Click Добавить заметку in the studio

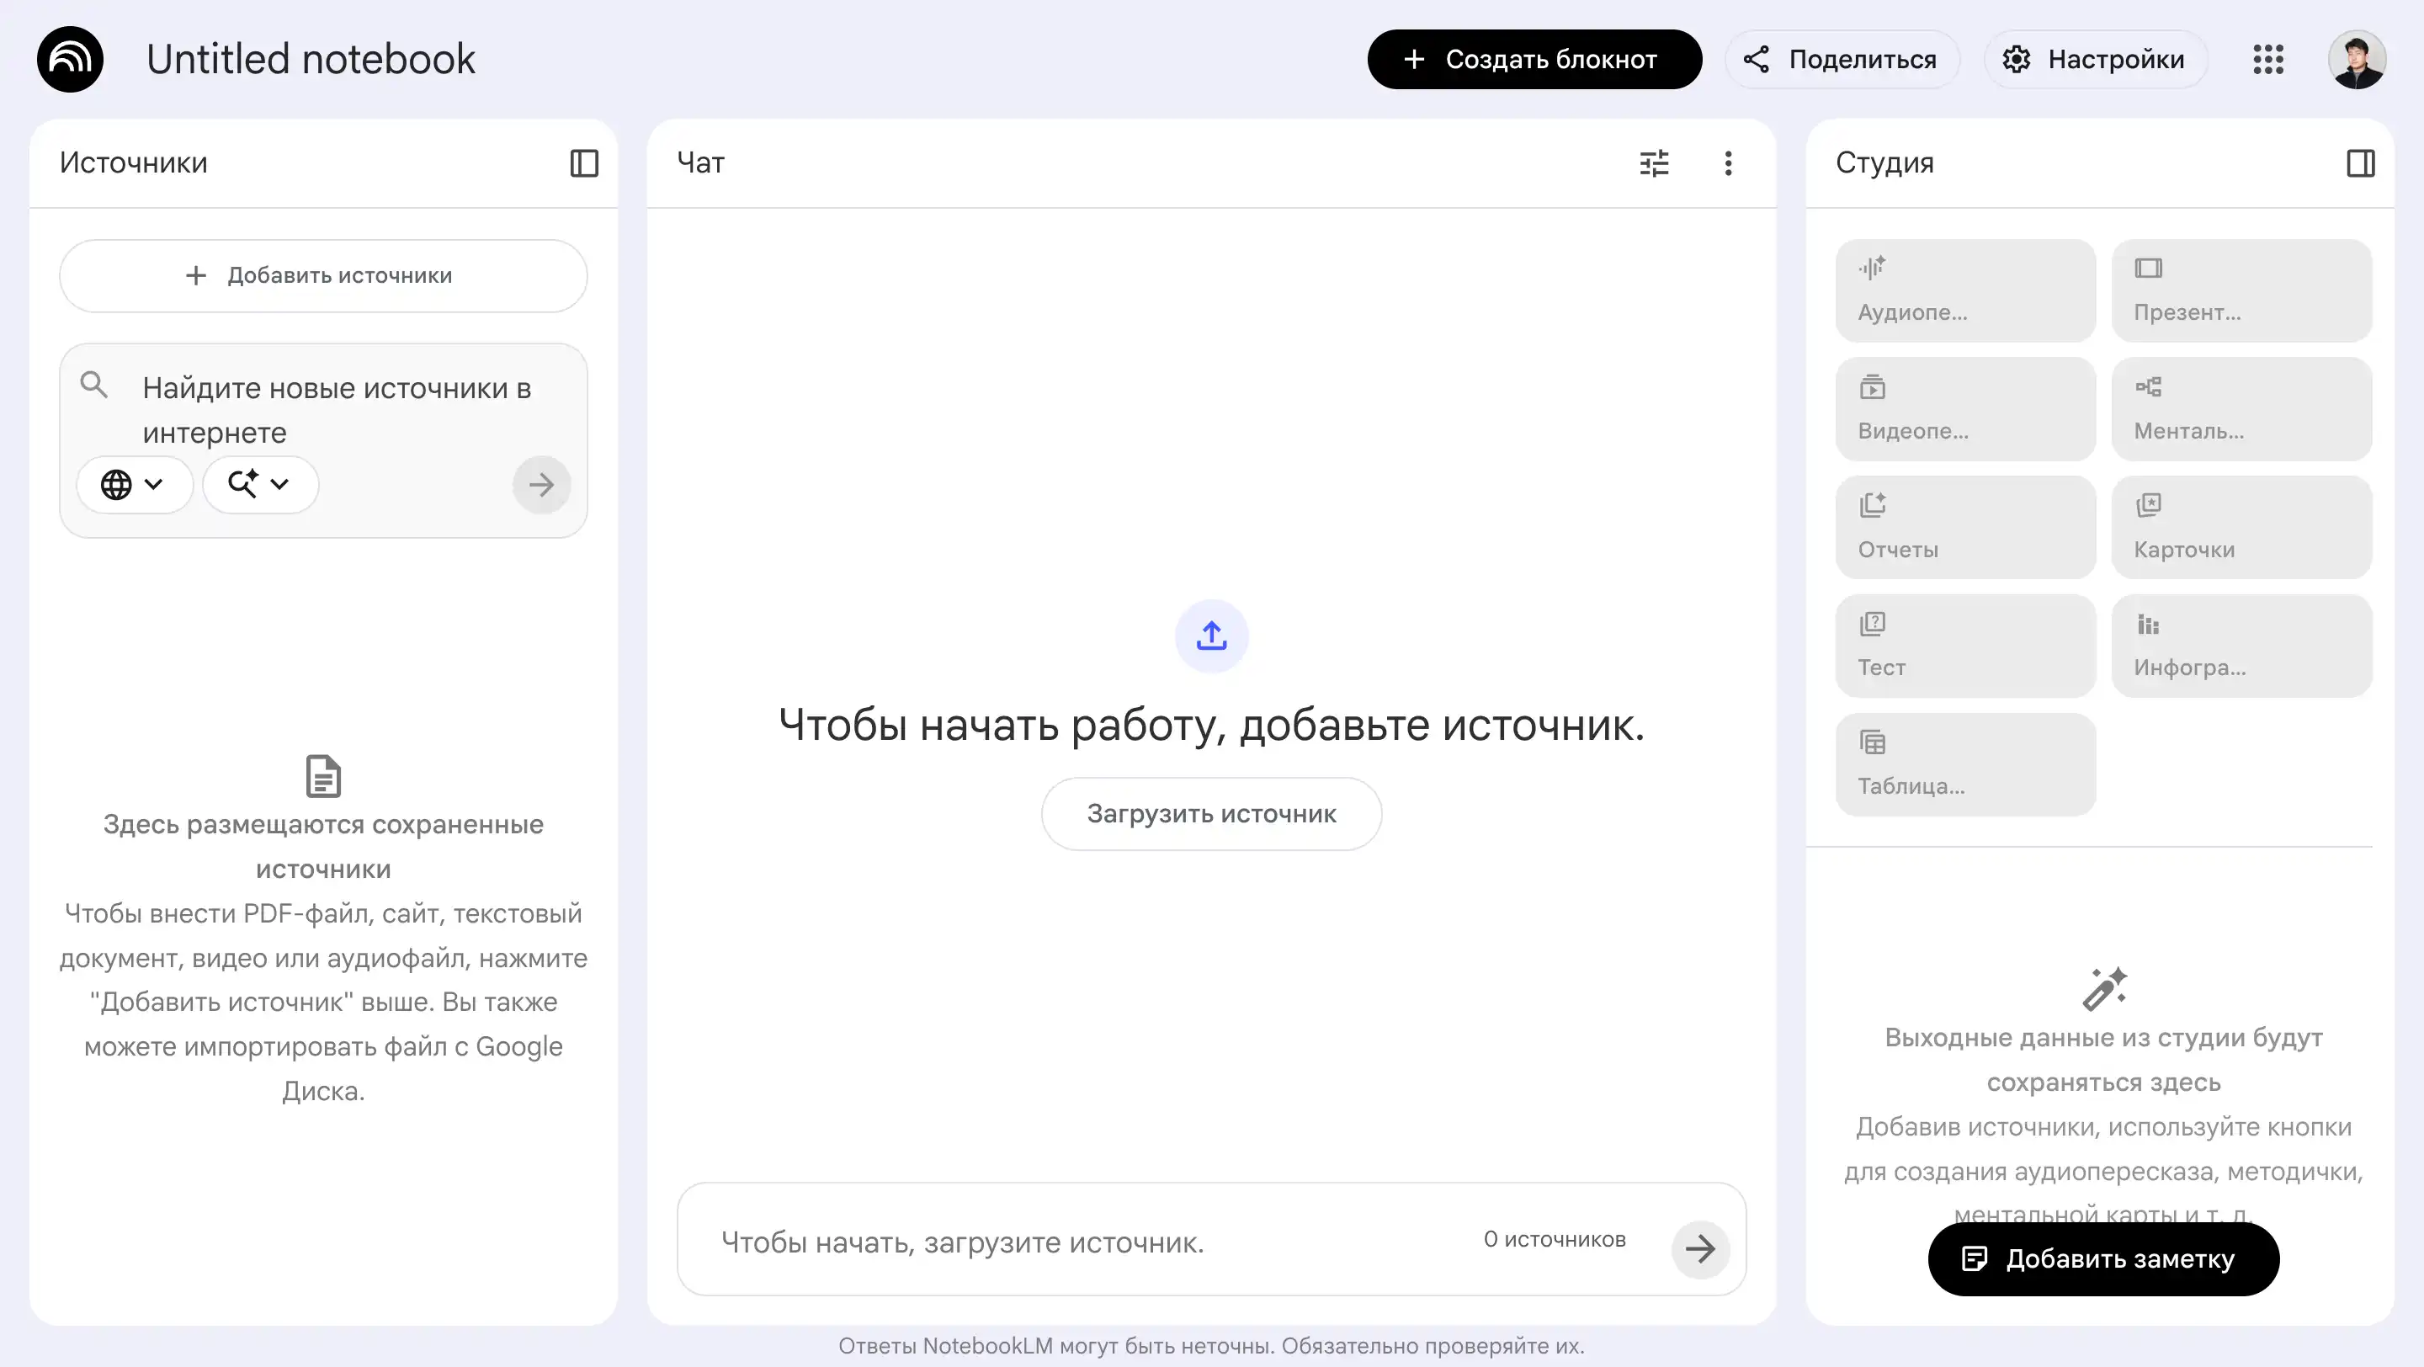point(2104,1258)
